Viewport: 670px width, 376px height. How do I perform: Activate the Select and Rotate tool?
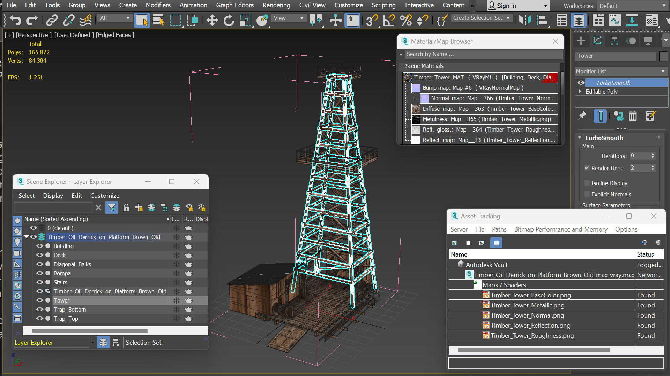pos(229,20)
